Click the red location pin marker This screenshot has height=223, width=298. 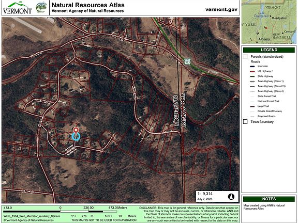76,131
